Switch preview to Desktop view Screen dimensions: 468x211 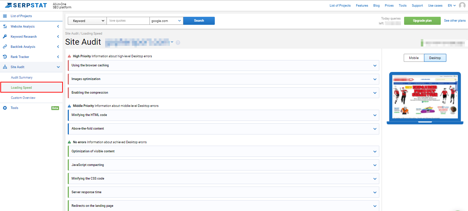[x=435, y=58]
